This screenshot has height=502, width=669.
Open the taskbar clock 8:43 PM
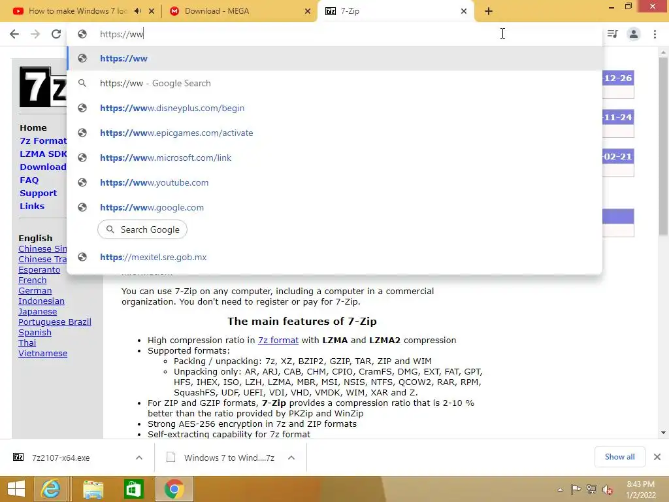point(640,490)
